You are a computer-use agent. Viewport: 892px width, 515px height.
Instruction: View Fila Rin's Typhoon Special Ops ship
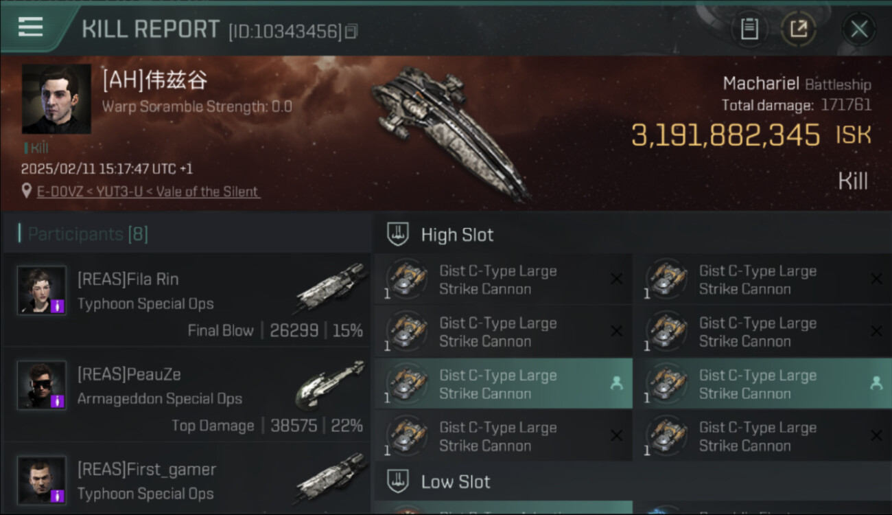[x=331, y=288]
